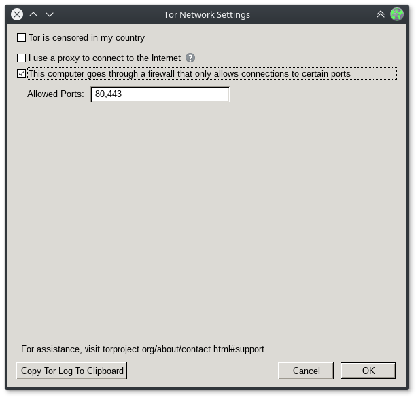Click the 'Tor is censored in my country' label text
The image size is (418, 399).
point(86,38)
